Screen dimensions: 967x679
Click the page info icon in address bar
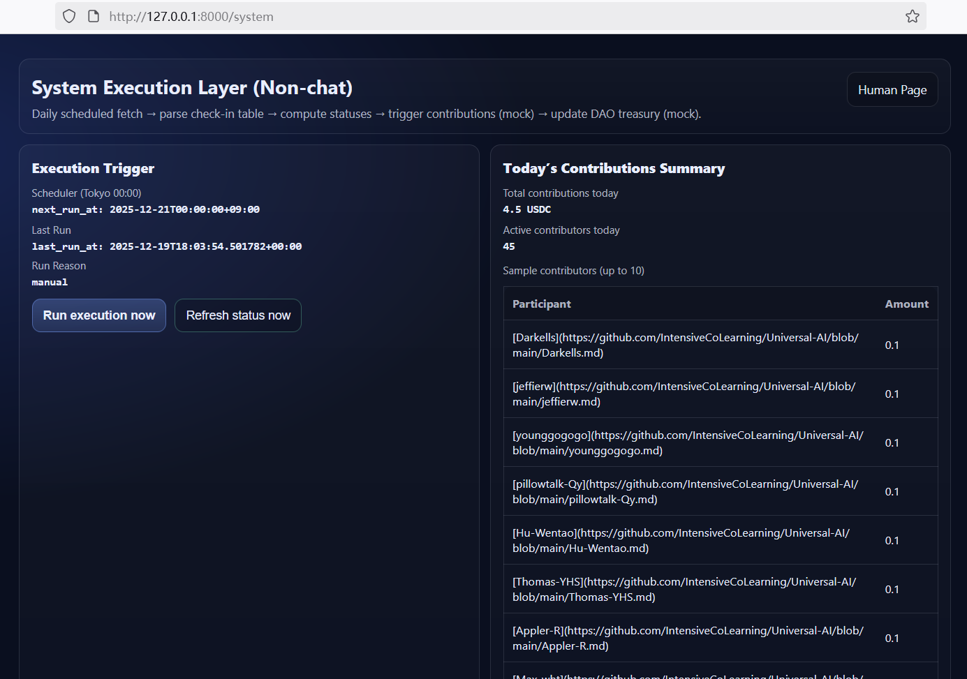(94, 16)
